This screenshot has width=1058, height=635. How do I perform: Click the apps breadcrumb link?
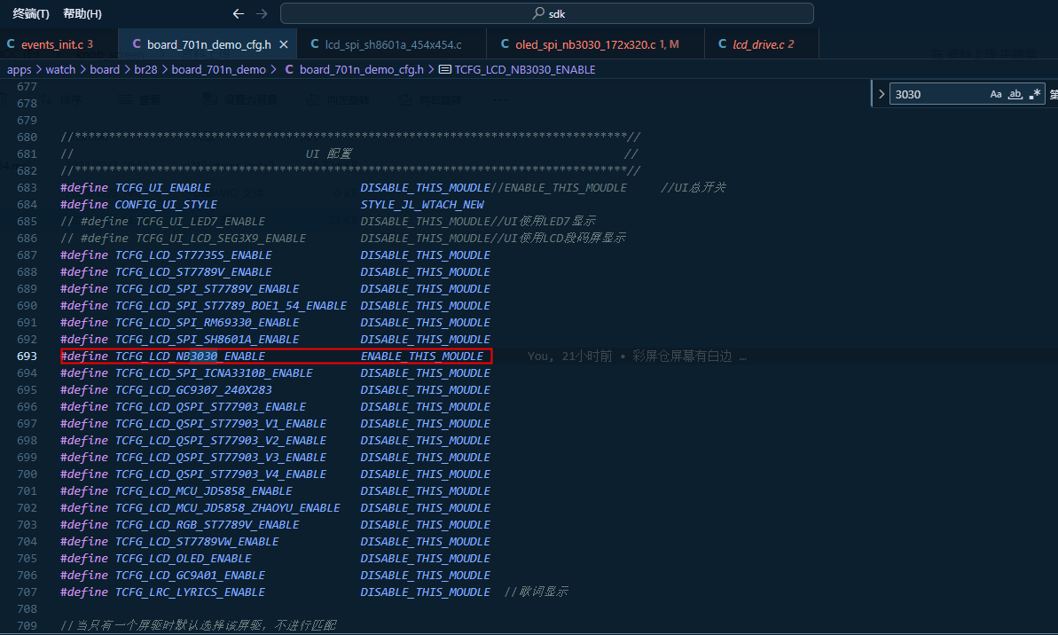pos(19,69)
